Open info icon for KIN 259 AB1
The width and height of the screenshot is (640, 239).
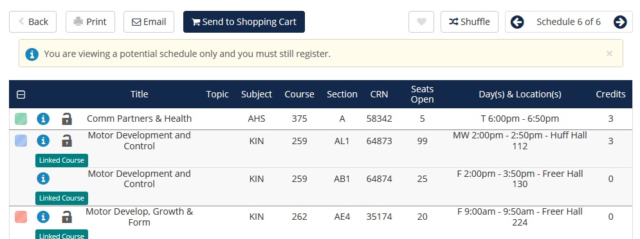click(x=43, y=178)
